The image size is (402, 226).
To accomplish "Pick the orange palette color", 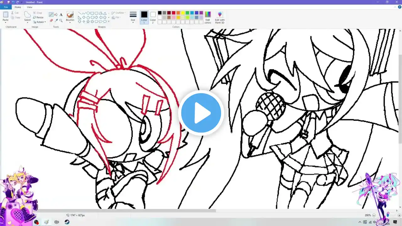I will tap(178, 13).
